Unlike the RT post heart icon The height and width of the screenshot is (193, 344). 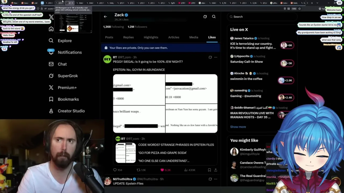pos(162,170)
